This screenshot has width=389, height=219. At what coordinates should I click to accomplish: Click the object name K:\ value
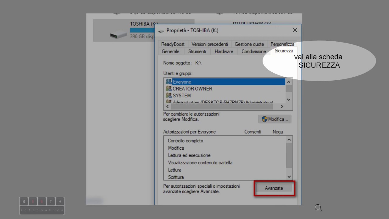point(198,63)
